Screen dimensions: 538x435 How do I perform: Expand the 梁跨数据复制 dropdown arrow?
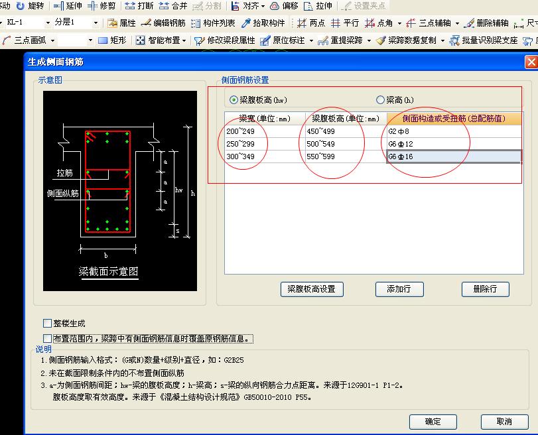click(x=442, y=41)
